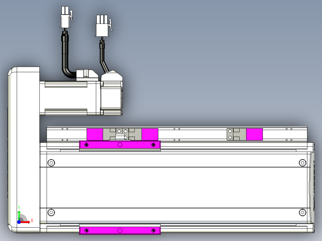Select the center hole of the lower magenta bracket
Image resolution: width=322 pixels, height=241 pixels.
coord(120,231)
